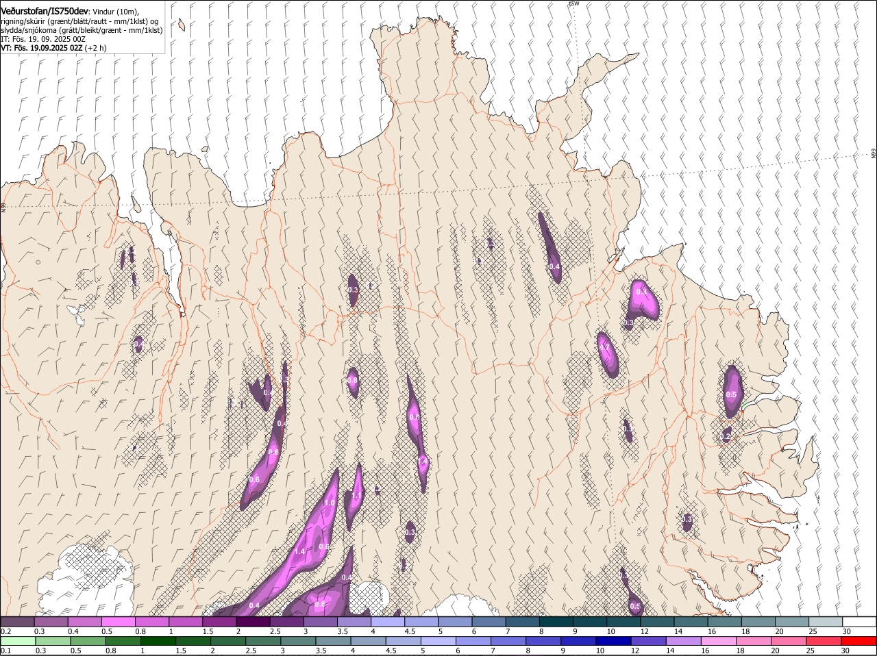The width and height of the screenshot is (877, 656).
Task: Click the dark mauve 0.2–0.3 swatch in upper legend
Action: pos(17,621)
